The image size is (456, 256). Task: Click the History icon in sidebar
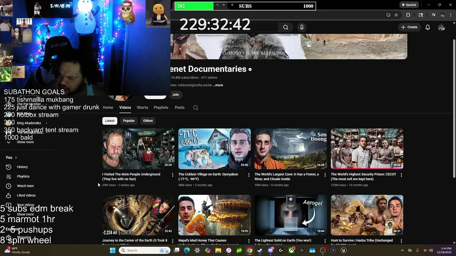9,167
